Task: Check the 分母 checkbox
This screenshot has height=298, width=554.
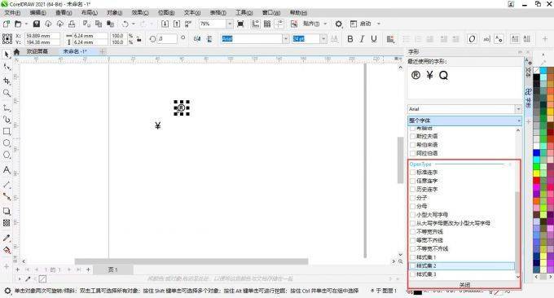Action: (x=412, y=206)
